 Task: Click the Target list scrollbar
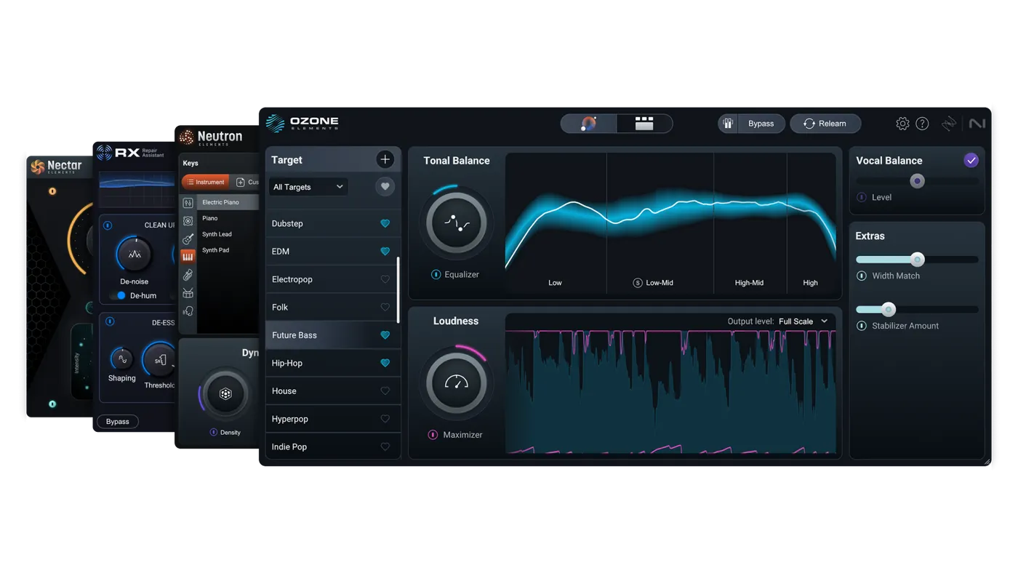[398, 289]
